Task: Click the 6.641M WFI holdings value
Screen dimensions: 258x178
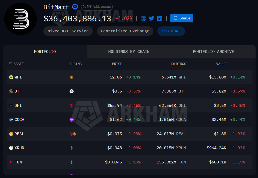Action: pyautogui.click(x=173, y=77)
